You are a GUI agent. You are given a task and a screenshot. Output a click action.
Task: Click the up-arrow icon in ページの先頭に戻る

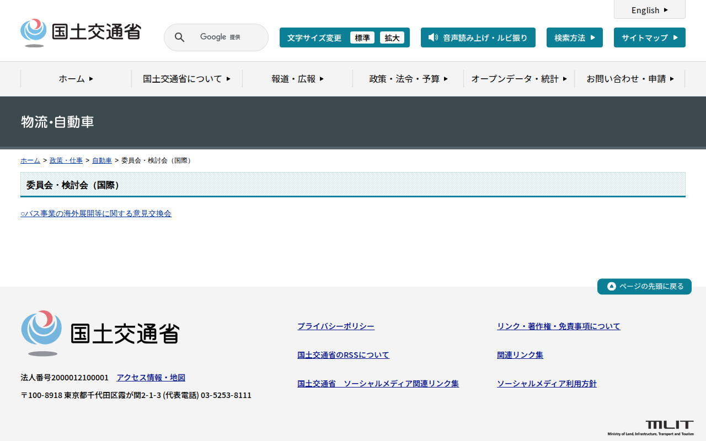pyautogui.click(x=611, y=286)
